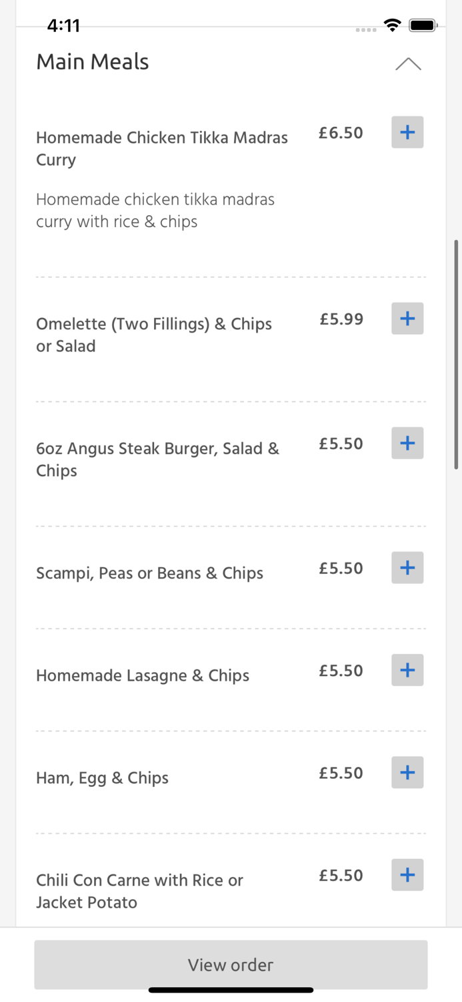462x1002 pixels.
Task: Select the Homemade Chicken Tikka Madras Curry item
Action: pos(162,148)
